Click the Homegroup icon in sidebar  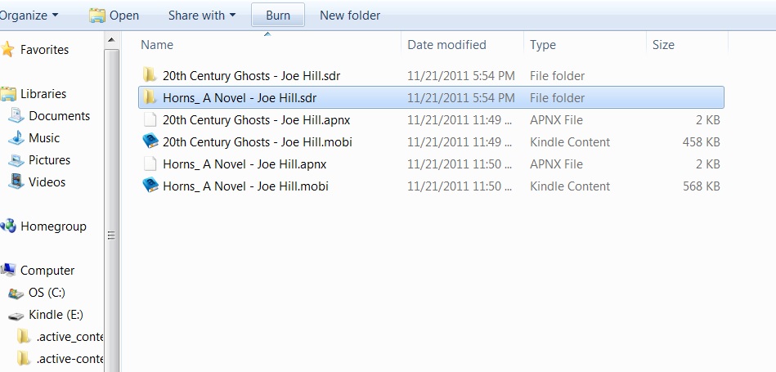pyautogui.click(x=8, y=226)
